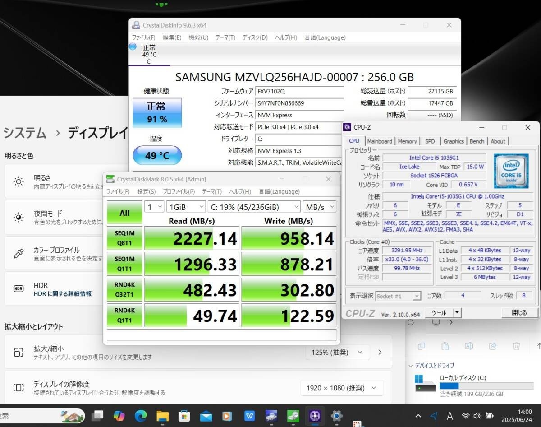The height and width of the screenshot is (427, 541).
Task: Open the Memory tab in CPU-Z
Action: point(407,141)
